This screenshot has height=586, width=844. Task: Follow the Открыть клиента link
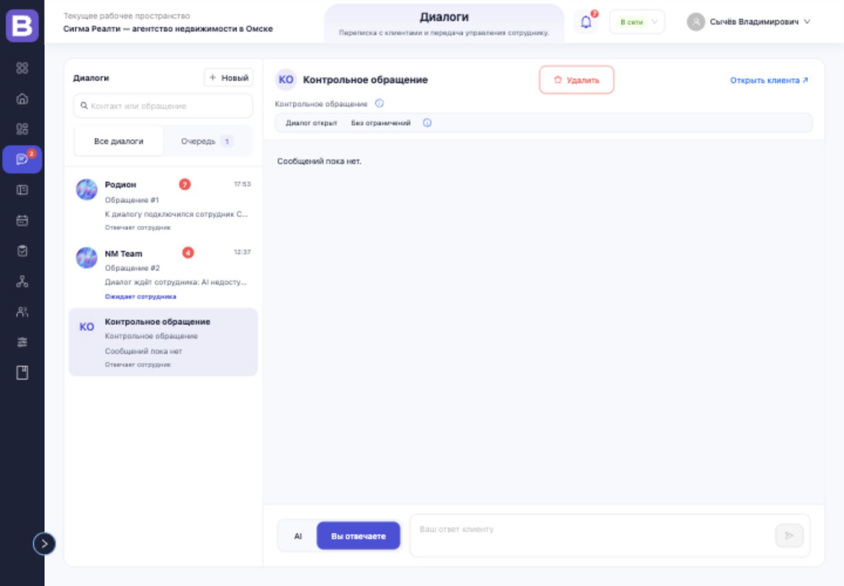pyautogui.click(x=769, y=80)
